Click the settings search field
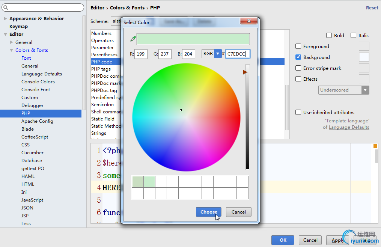Image resolution: width=381 pixels, height=247 pixels. (x=43, y=8)
